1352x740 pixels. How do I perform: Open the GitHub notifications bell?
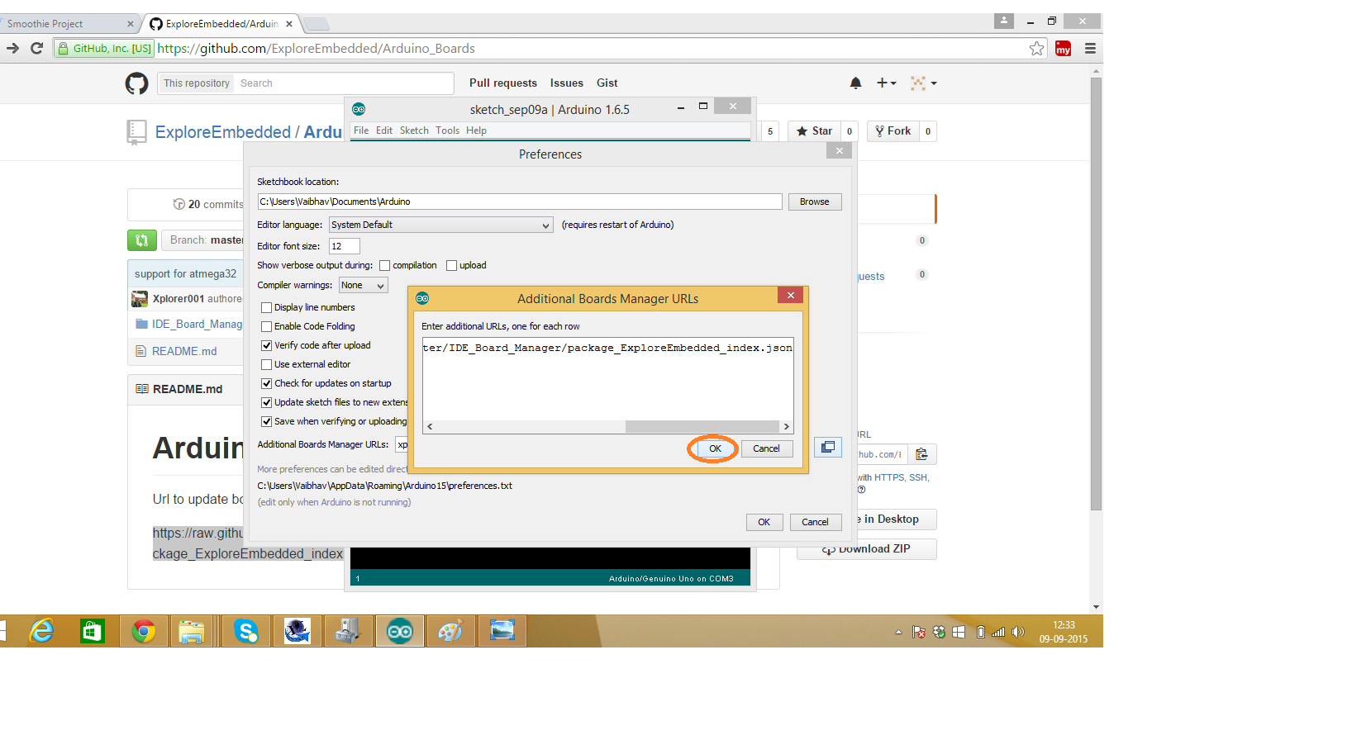tap(855, 83)
